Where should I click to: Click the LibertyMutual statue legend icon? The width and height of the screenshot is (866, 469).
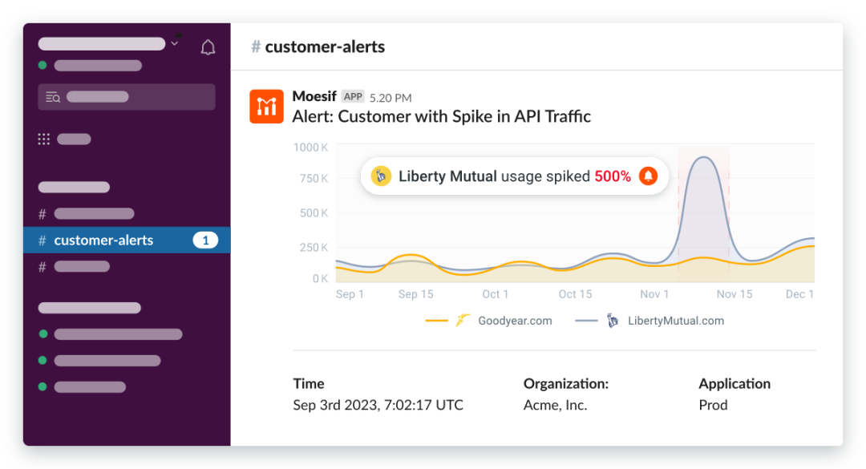pos(613,321)
